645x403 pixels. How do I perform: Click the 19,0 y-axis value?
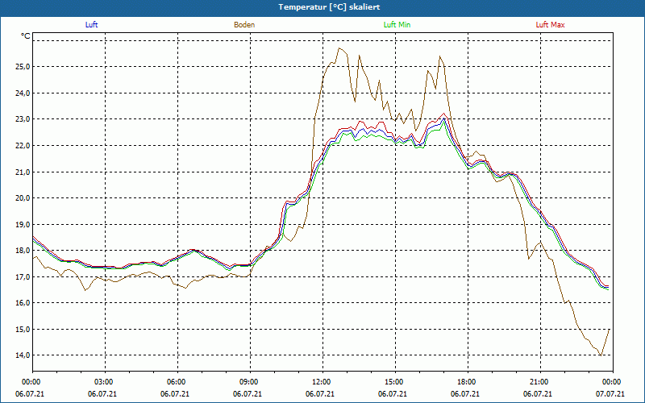click(x=23, y=224)
